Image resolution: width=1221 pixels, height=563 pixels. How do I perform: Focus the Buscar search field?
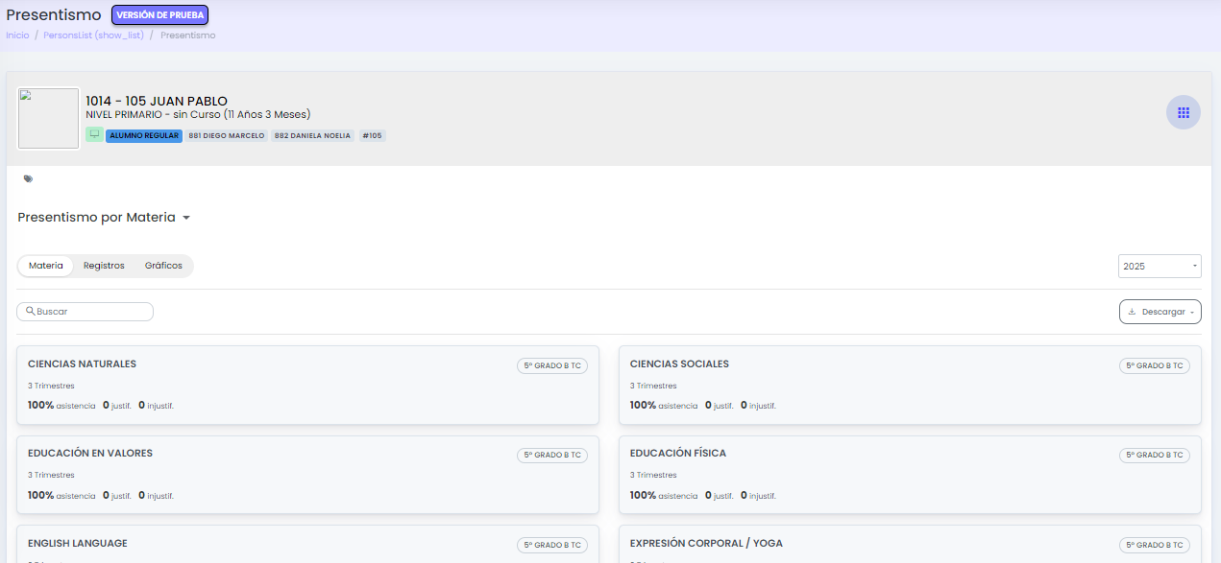click(x=85, y=312)
